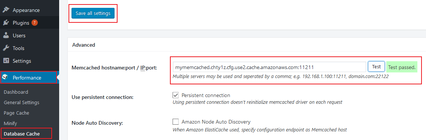The image size is (426, 140).
Task: Collapse the Performance menu arrow indicator
Action: 58,78
